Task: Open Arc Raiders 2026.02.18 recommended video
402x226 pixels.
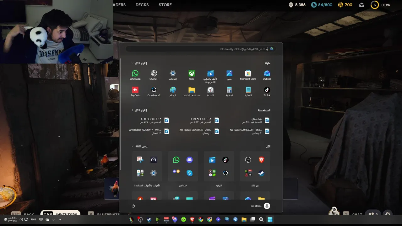Action: click(199, 131)
